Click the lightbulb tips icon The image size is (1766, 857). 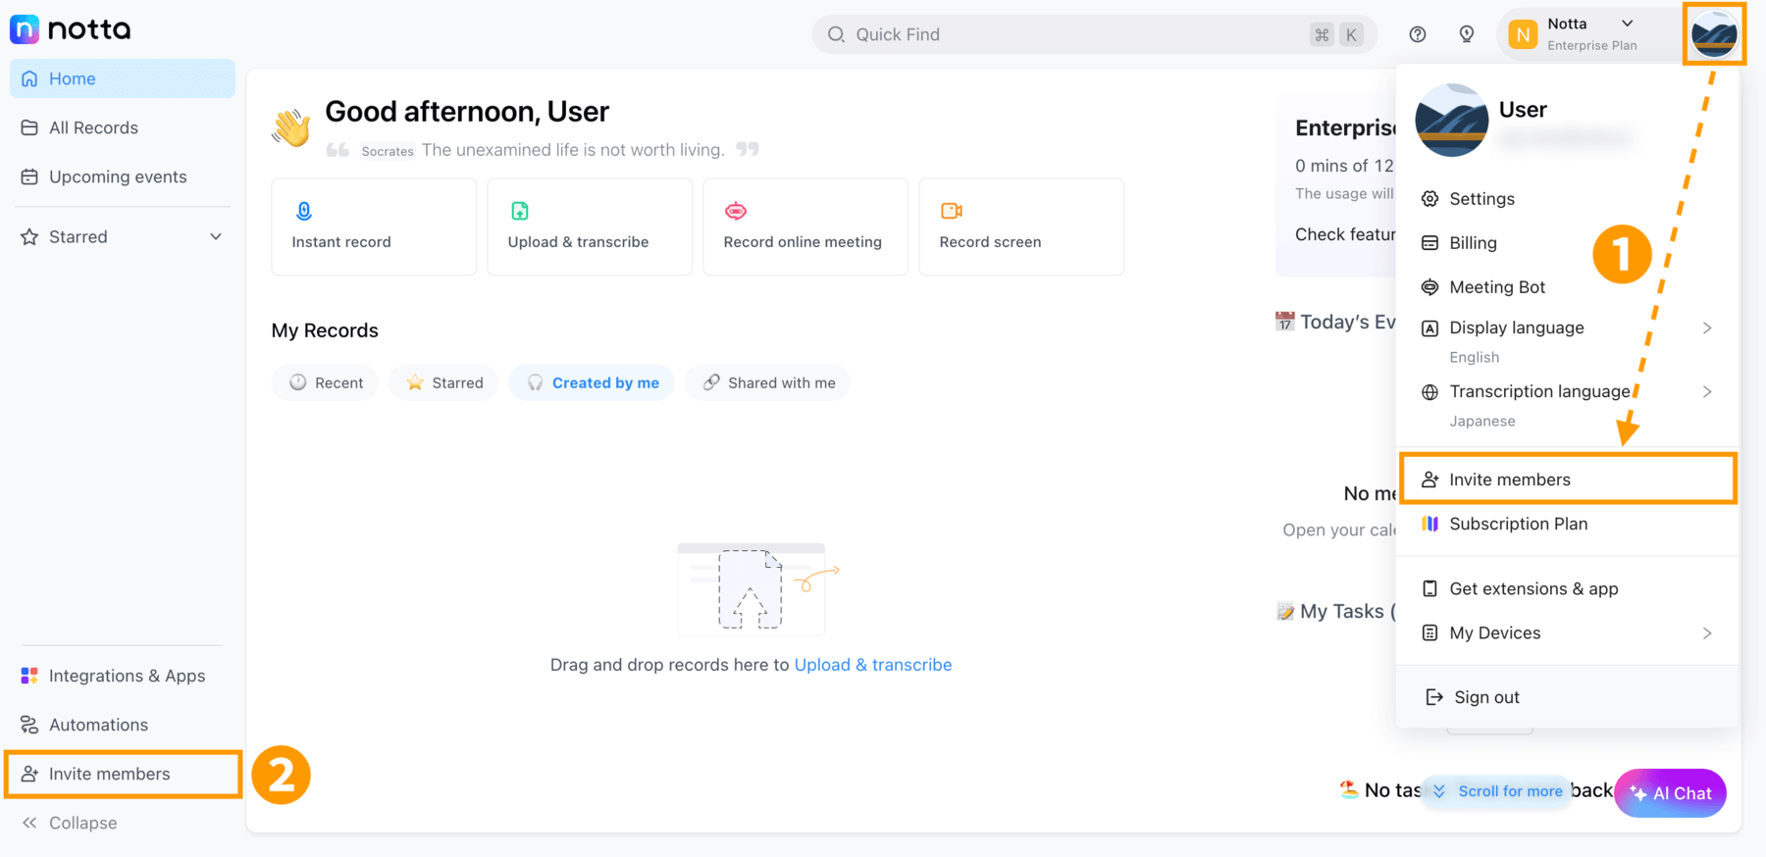1467,34
